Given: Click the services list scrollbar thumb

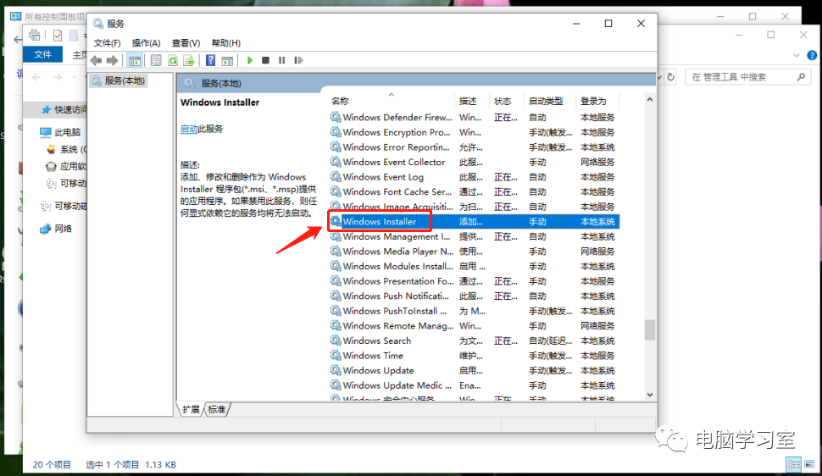Looking at the screenshot, I should click(x=650, y=330).
